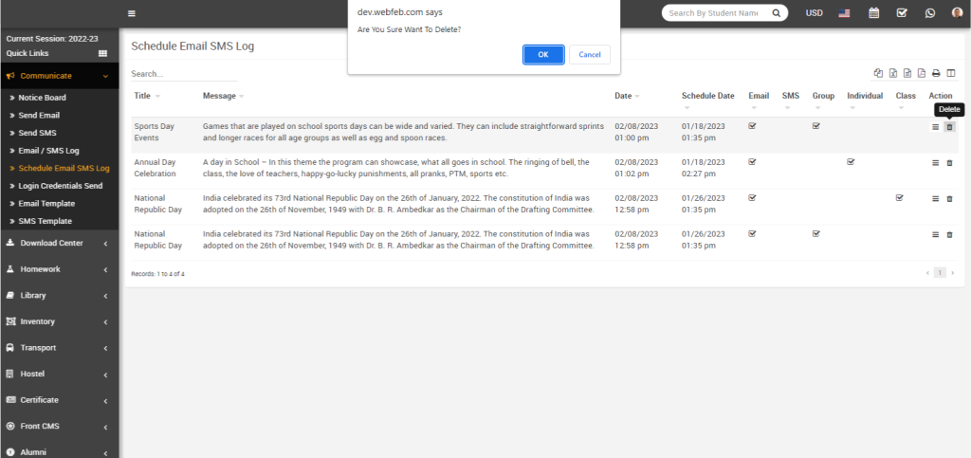
Task: Toggle sidebar with hamburger menu icon
Action: 132,13
